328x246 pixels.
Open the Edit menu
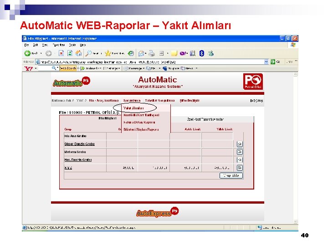pyautogui.click(x=36, y=45)
